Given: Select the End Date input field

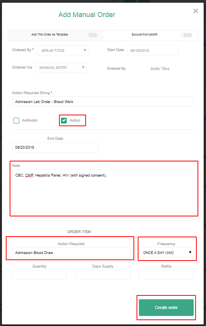Looking at the screenshot, I should pos(55,148).
